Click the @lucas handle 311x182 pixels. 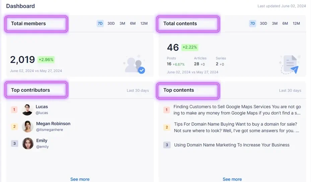point(42,113)
